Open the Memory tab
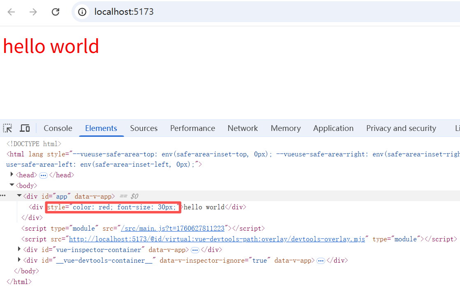 click(285, 128)
